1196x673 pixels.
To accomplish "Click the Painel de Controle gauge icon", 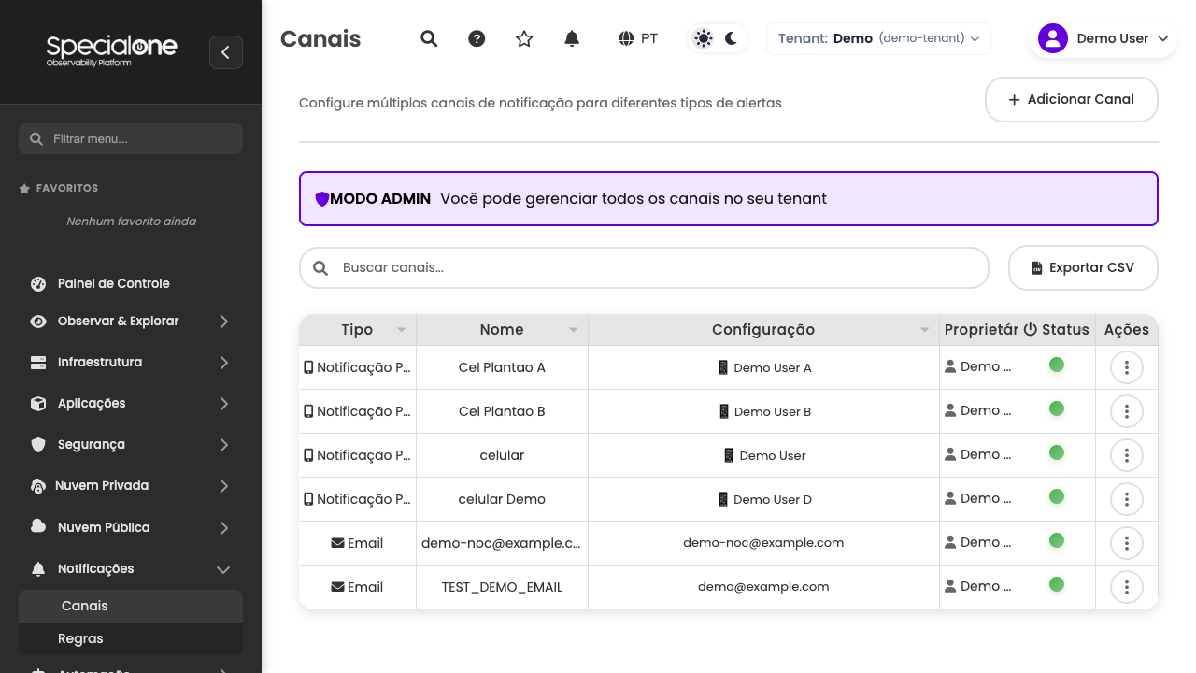I will pos(38,283).
